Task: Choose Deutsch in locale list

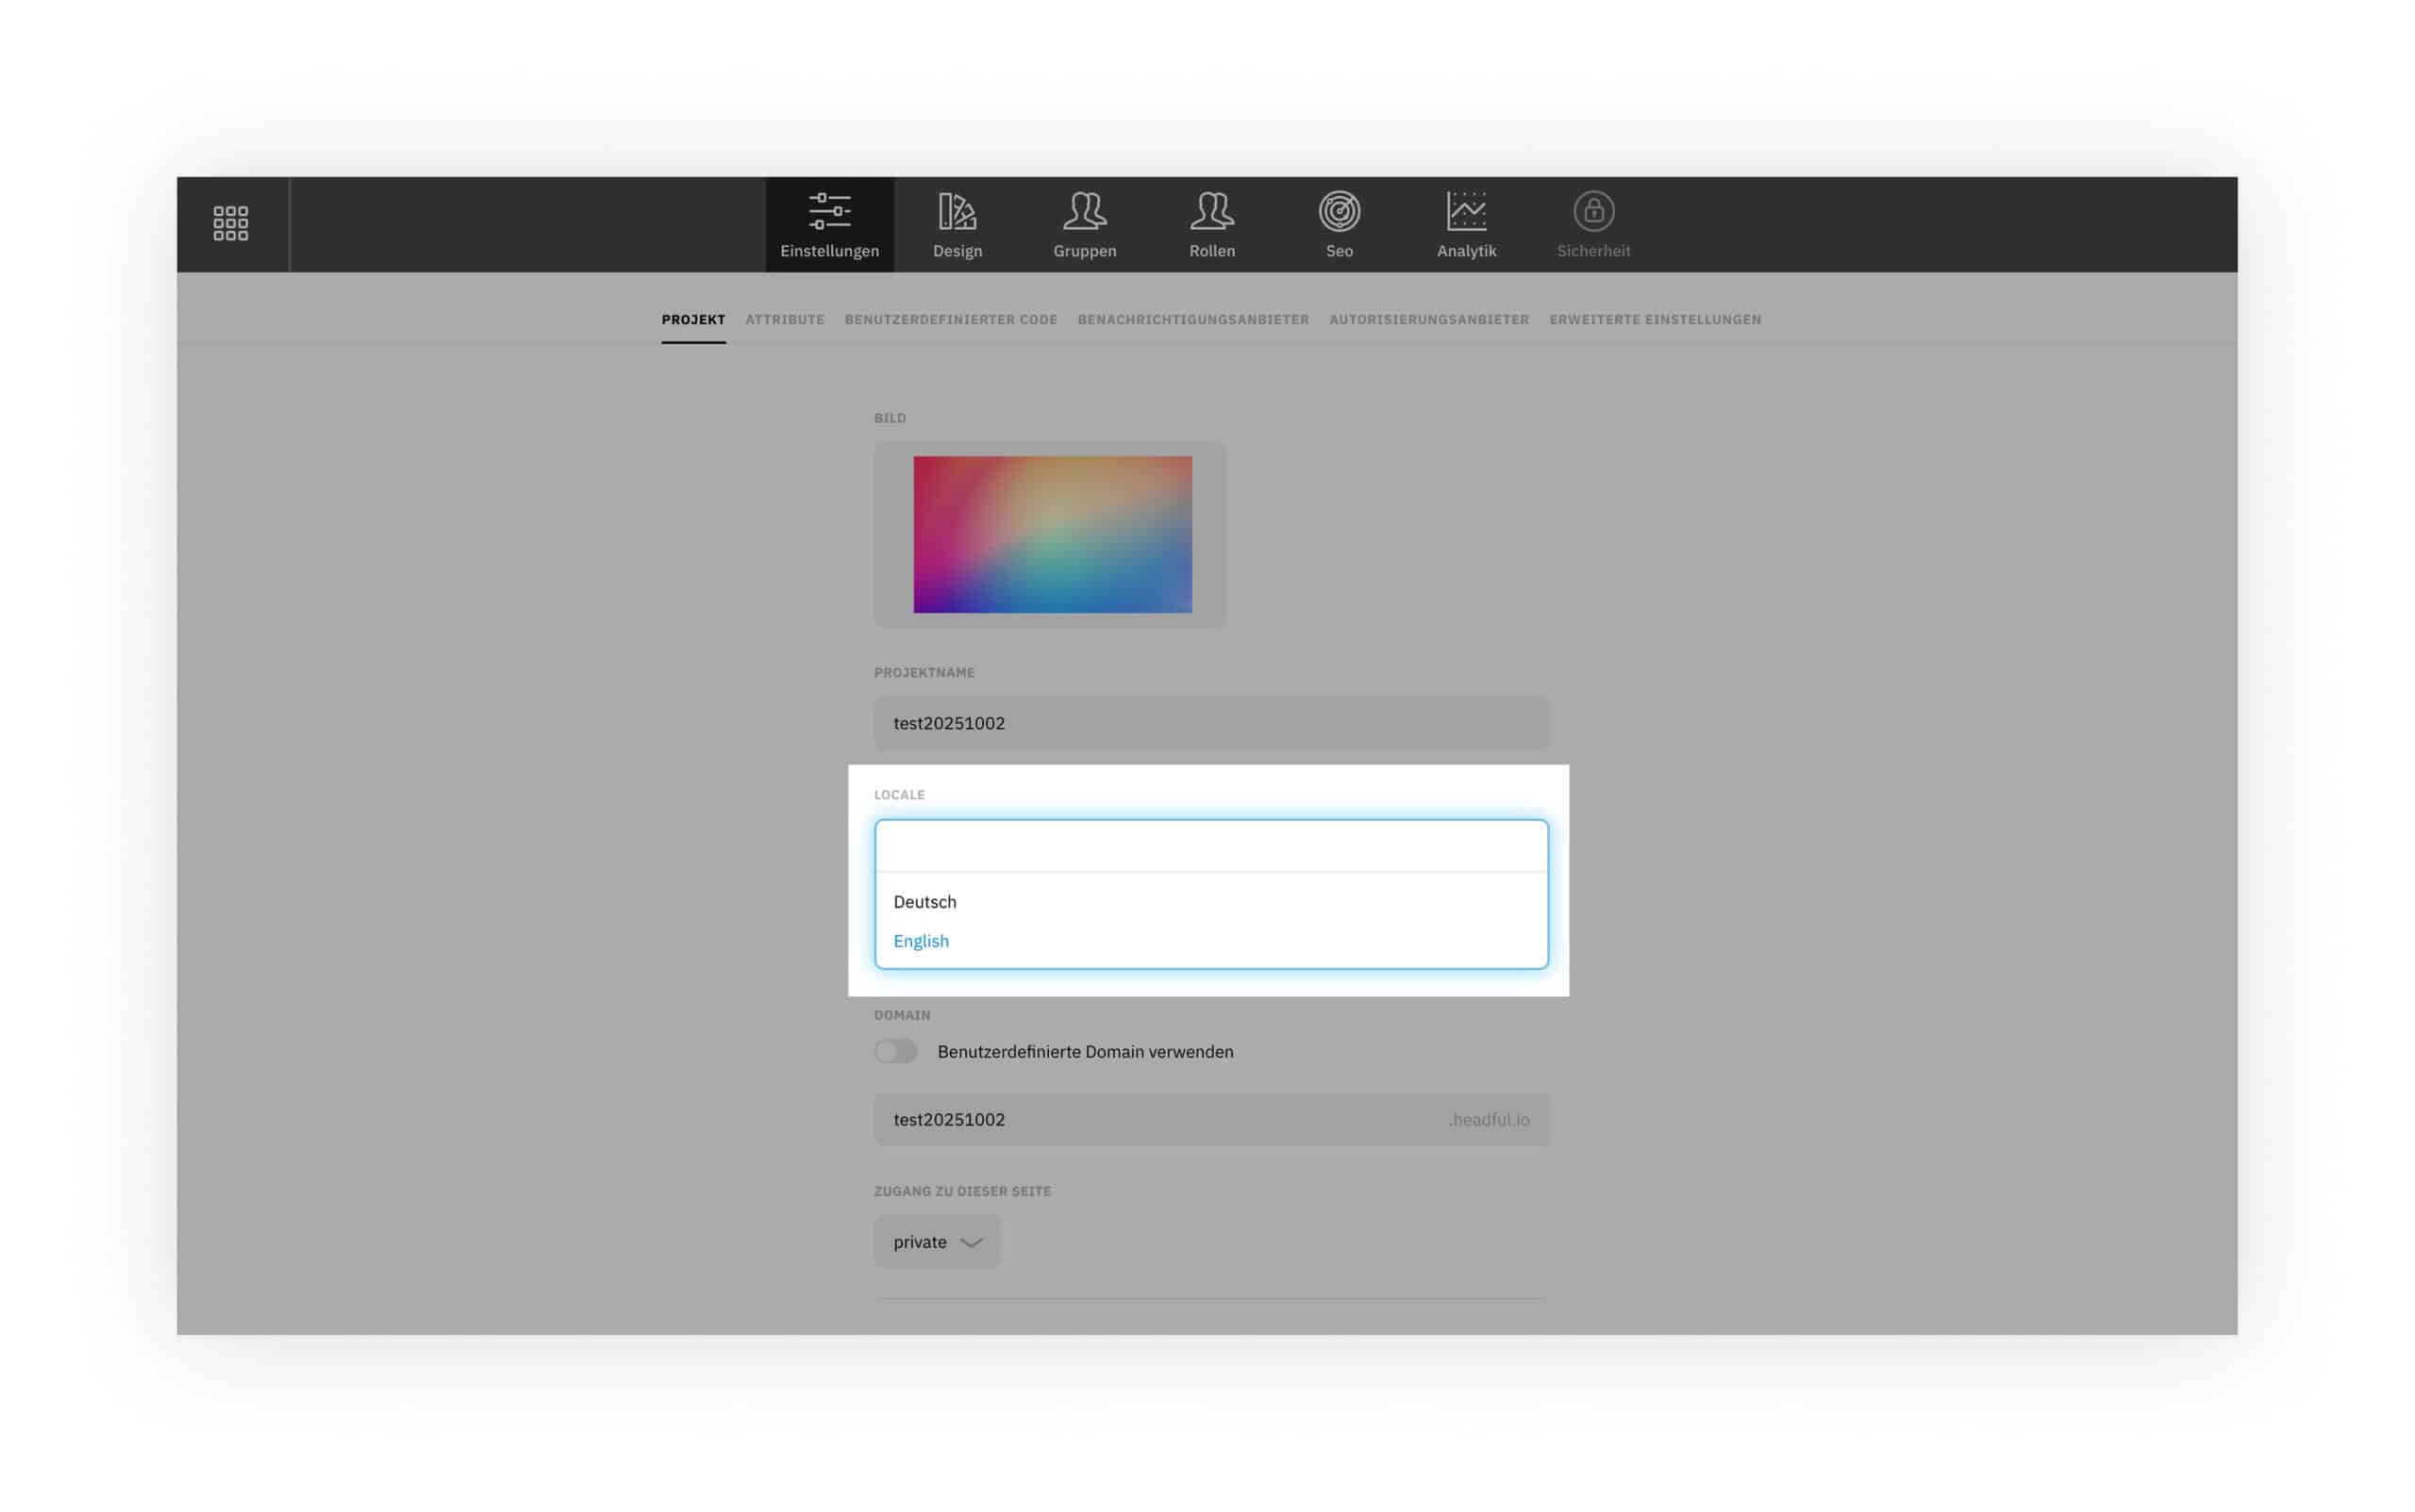Action: tap(924, 901)
